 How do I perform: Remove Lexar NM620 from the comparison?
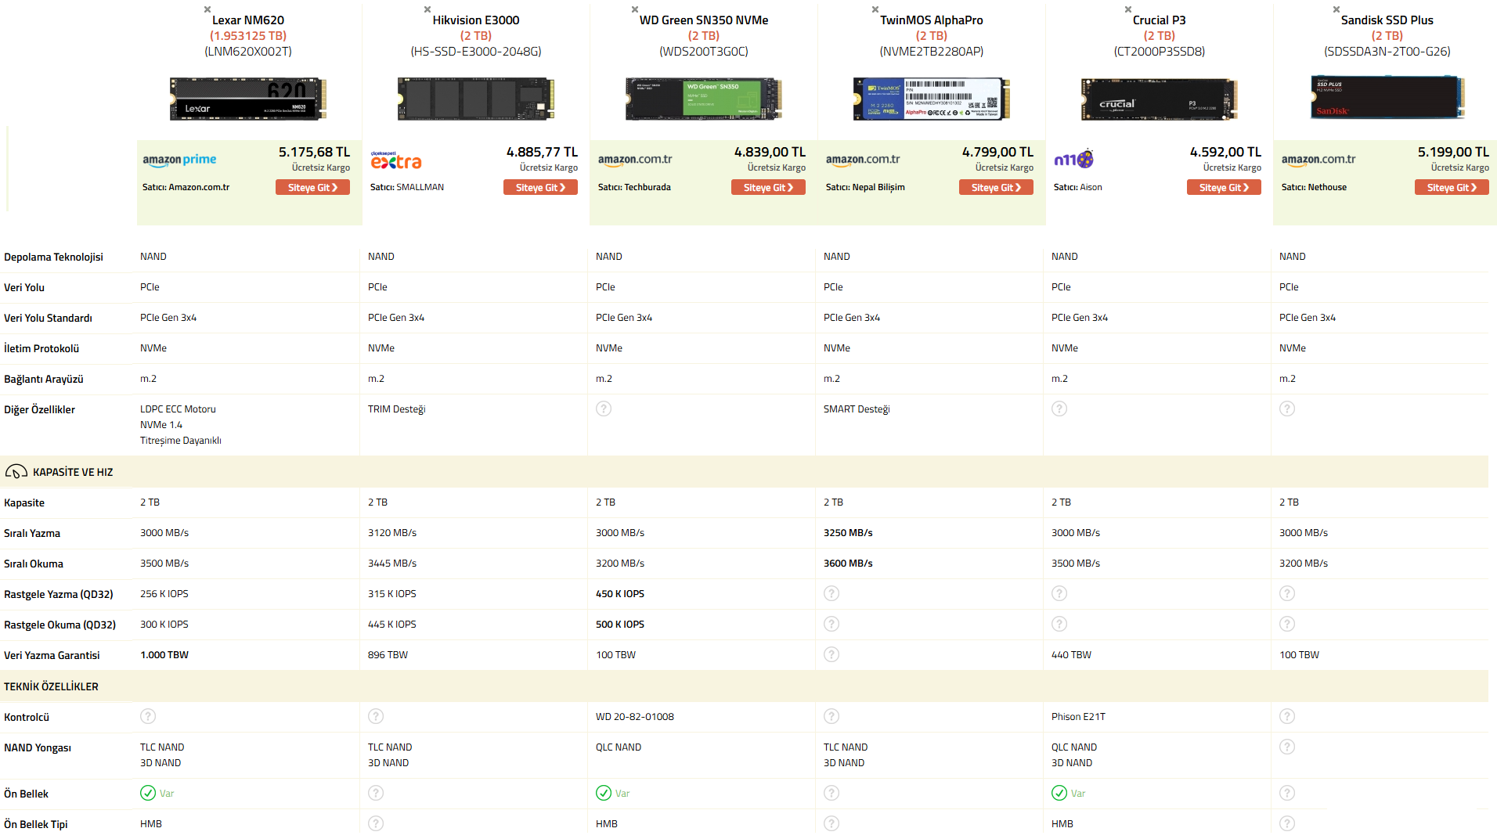pos(207,9)
